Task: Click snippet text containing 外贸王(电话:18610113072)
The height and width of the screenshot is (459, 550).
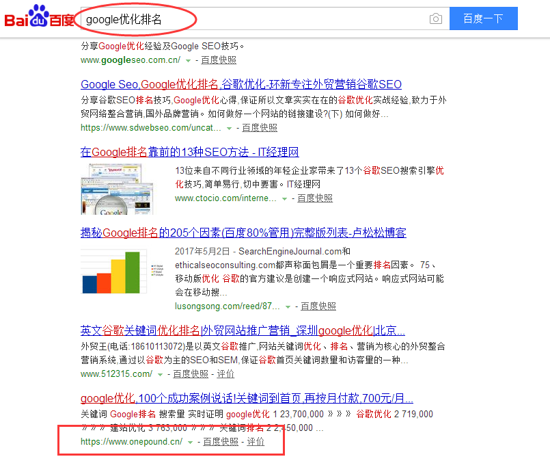Action: tap(263, 353)
